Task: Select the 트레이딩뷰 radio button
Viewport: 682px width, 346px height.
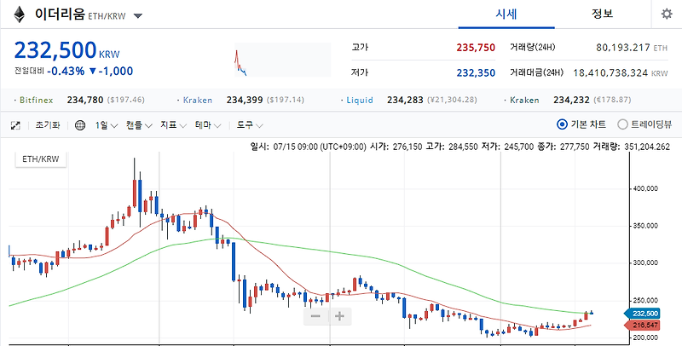Action: click(x=623, y=124)
